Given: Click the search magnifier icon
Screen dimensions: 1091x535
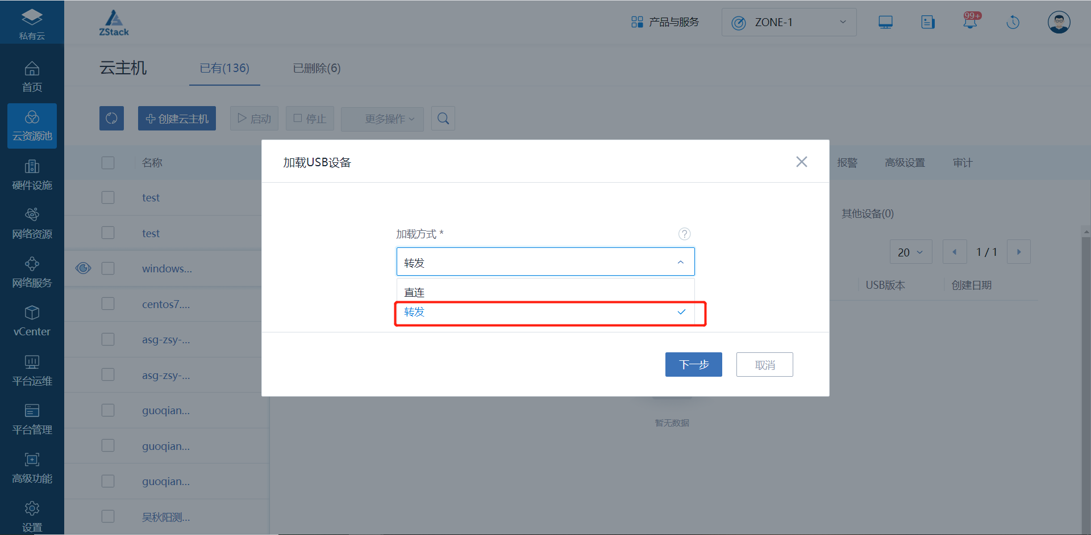Looking at the screenshot, I should [443, 119].
